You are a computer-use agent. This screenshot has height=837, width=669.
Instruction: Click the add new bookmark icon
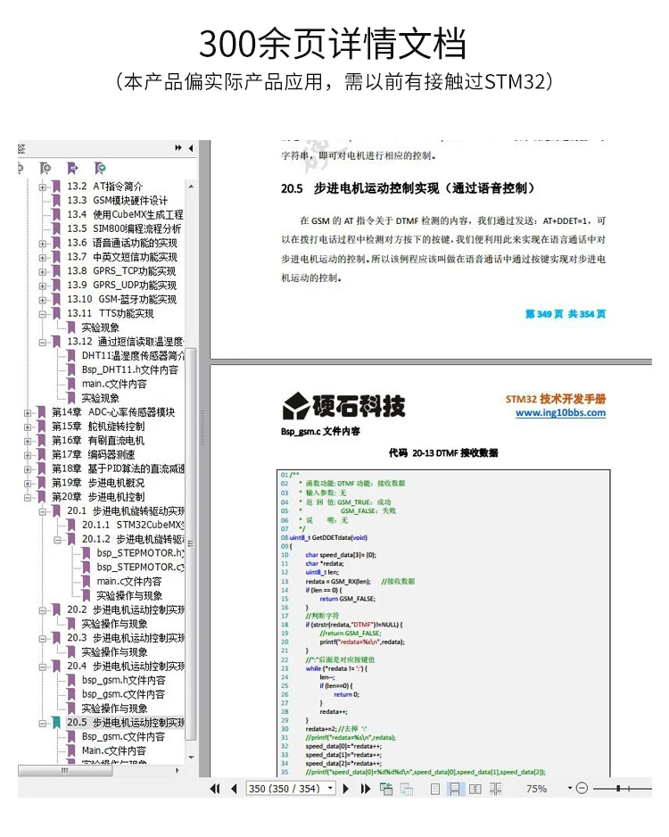(x=45, y=169)
